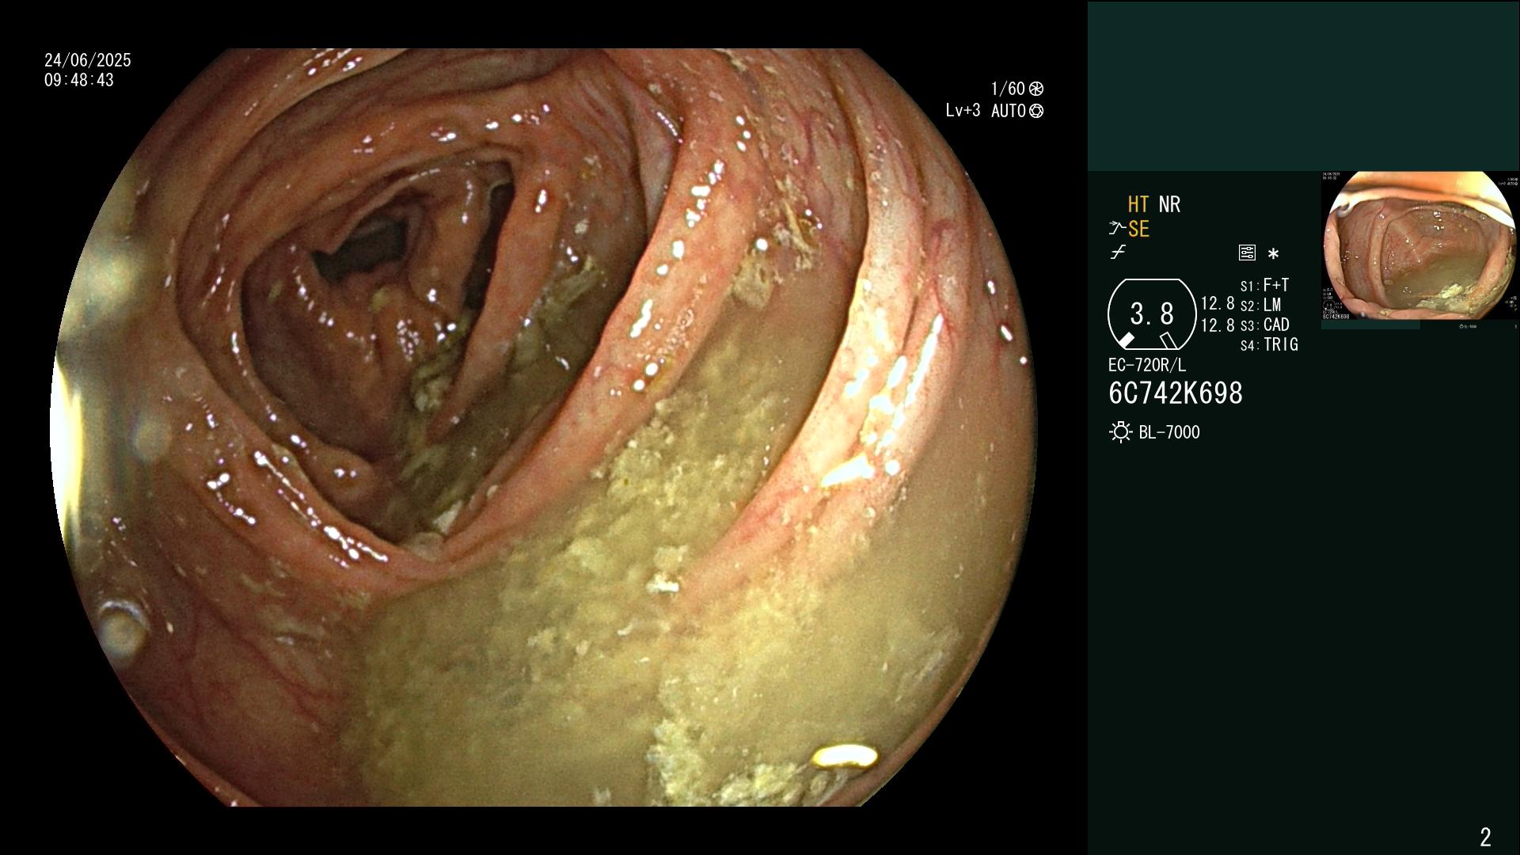The width and height of the screenshot is (1520, 855).
Task: Click the tone curve icon below SE
Action: tap(1118, 253)
